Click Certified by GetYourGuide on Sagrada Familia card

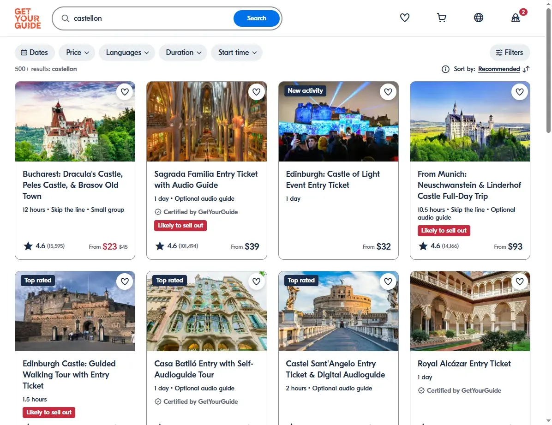pyautogui.click(x=196, y=212)
